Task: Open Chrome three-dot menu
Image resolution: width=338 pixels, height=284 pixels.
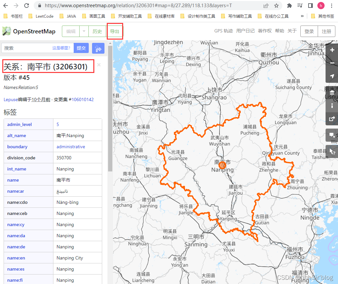Action: click(331, 6)
